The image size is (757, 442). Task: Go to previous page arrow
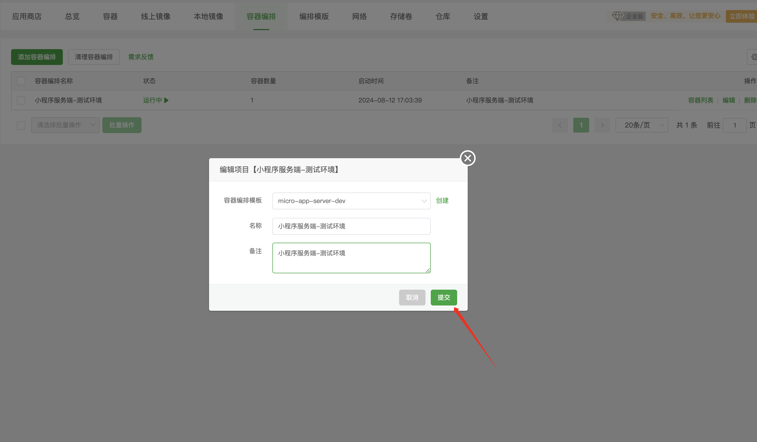(x=560, y=125)
